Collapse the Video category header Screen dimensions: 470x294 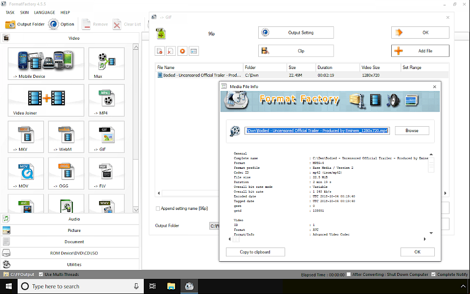click(70, 38)
